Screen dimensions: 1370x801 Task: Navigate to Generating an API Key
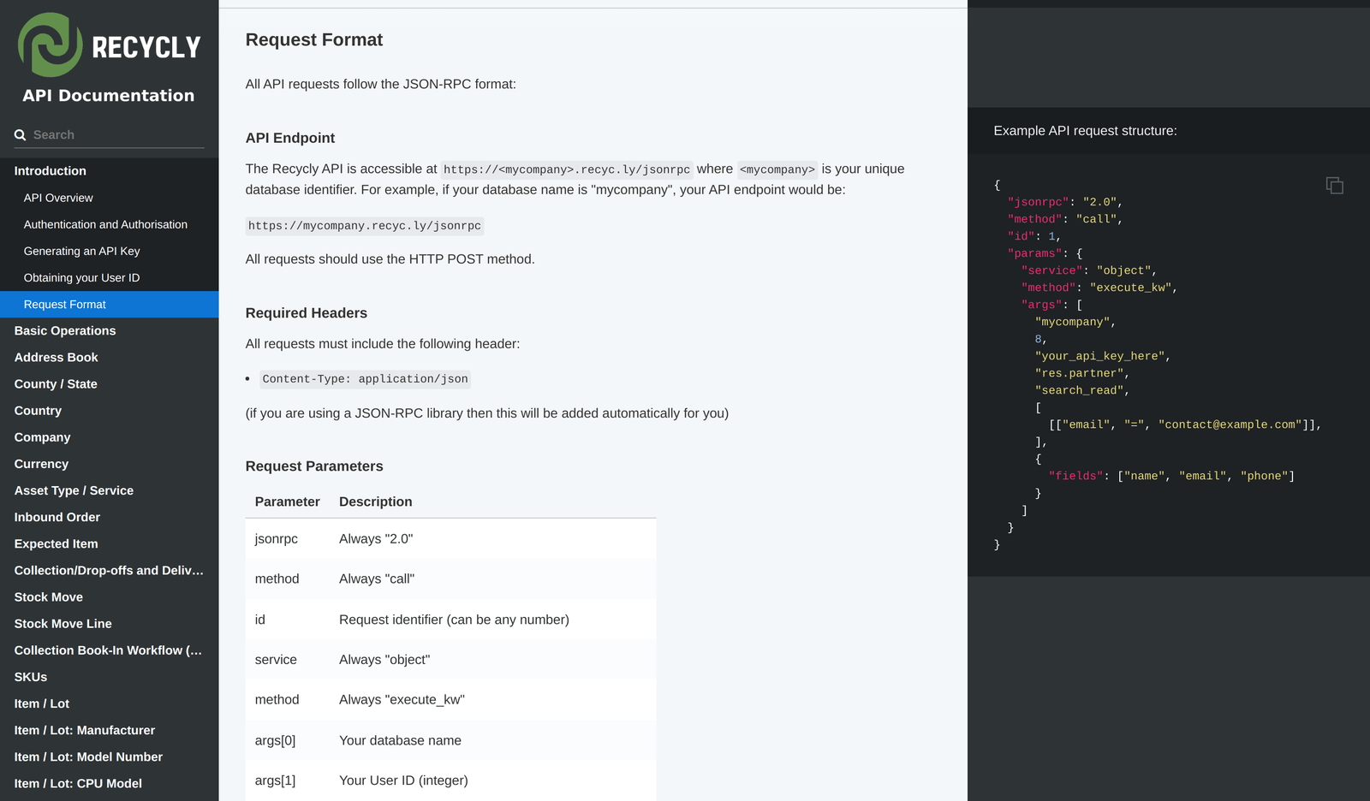click(109, 251)
